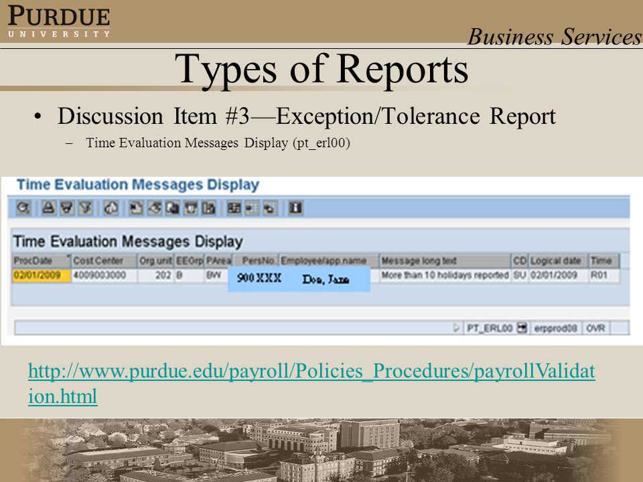Click 'More than 10 holidays reported' cell

click(x=445, y=275)
